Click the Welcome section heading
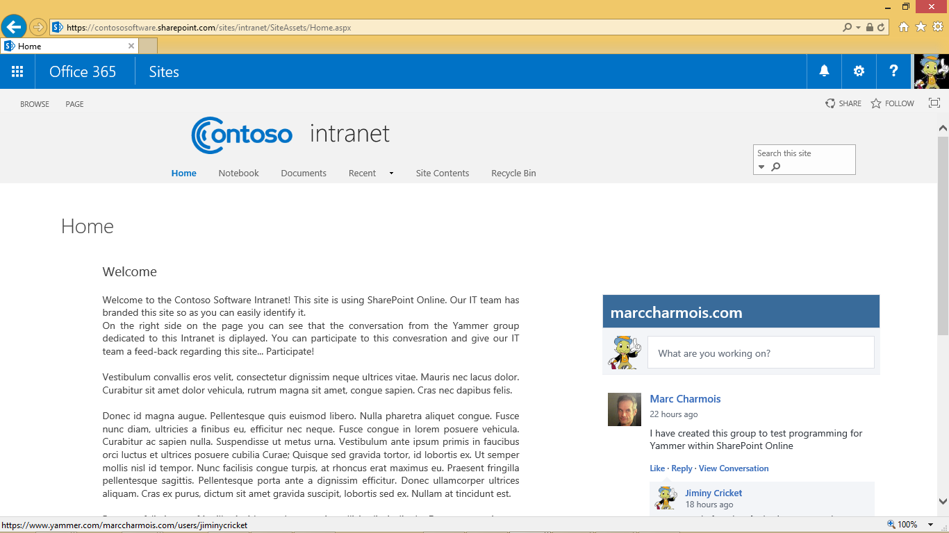The image size is (949, 533). coord(130,272)
